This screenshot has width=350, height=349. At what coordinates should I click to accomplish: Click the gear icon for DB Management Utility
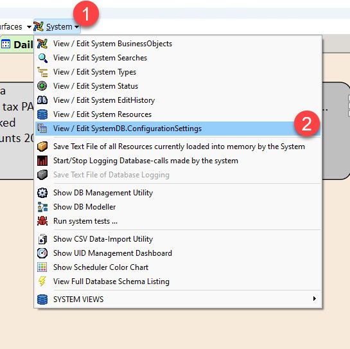click(42, 193)
